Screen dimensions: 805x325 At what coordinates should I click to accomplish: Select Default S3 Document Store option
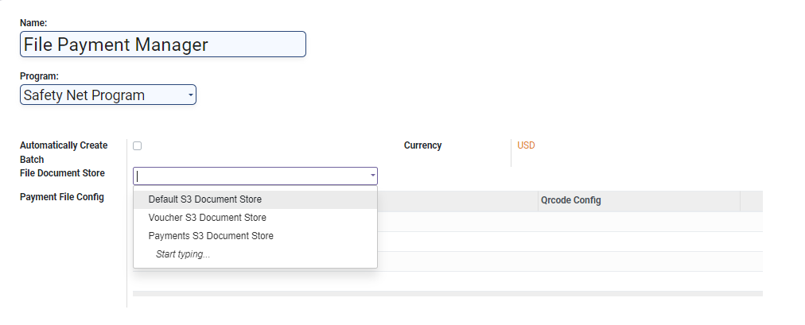click(x=205, y=199)
